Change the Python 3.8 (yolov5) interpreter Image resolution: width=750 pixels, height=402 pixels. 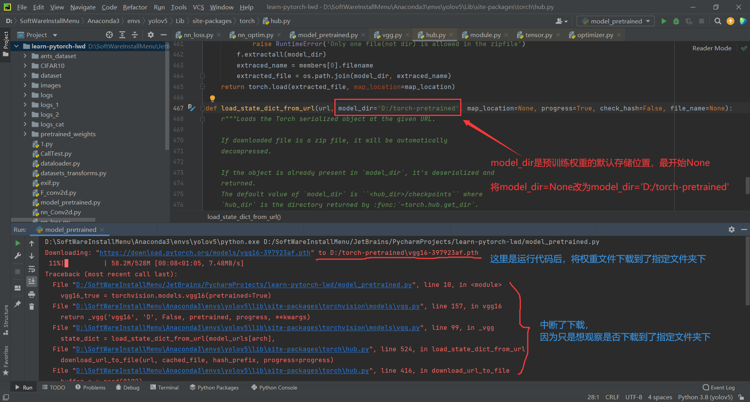(x=705, y=397)
